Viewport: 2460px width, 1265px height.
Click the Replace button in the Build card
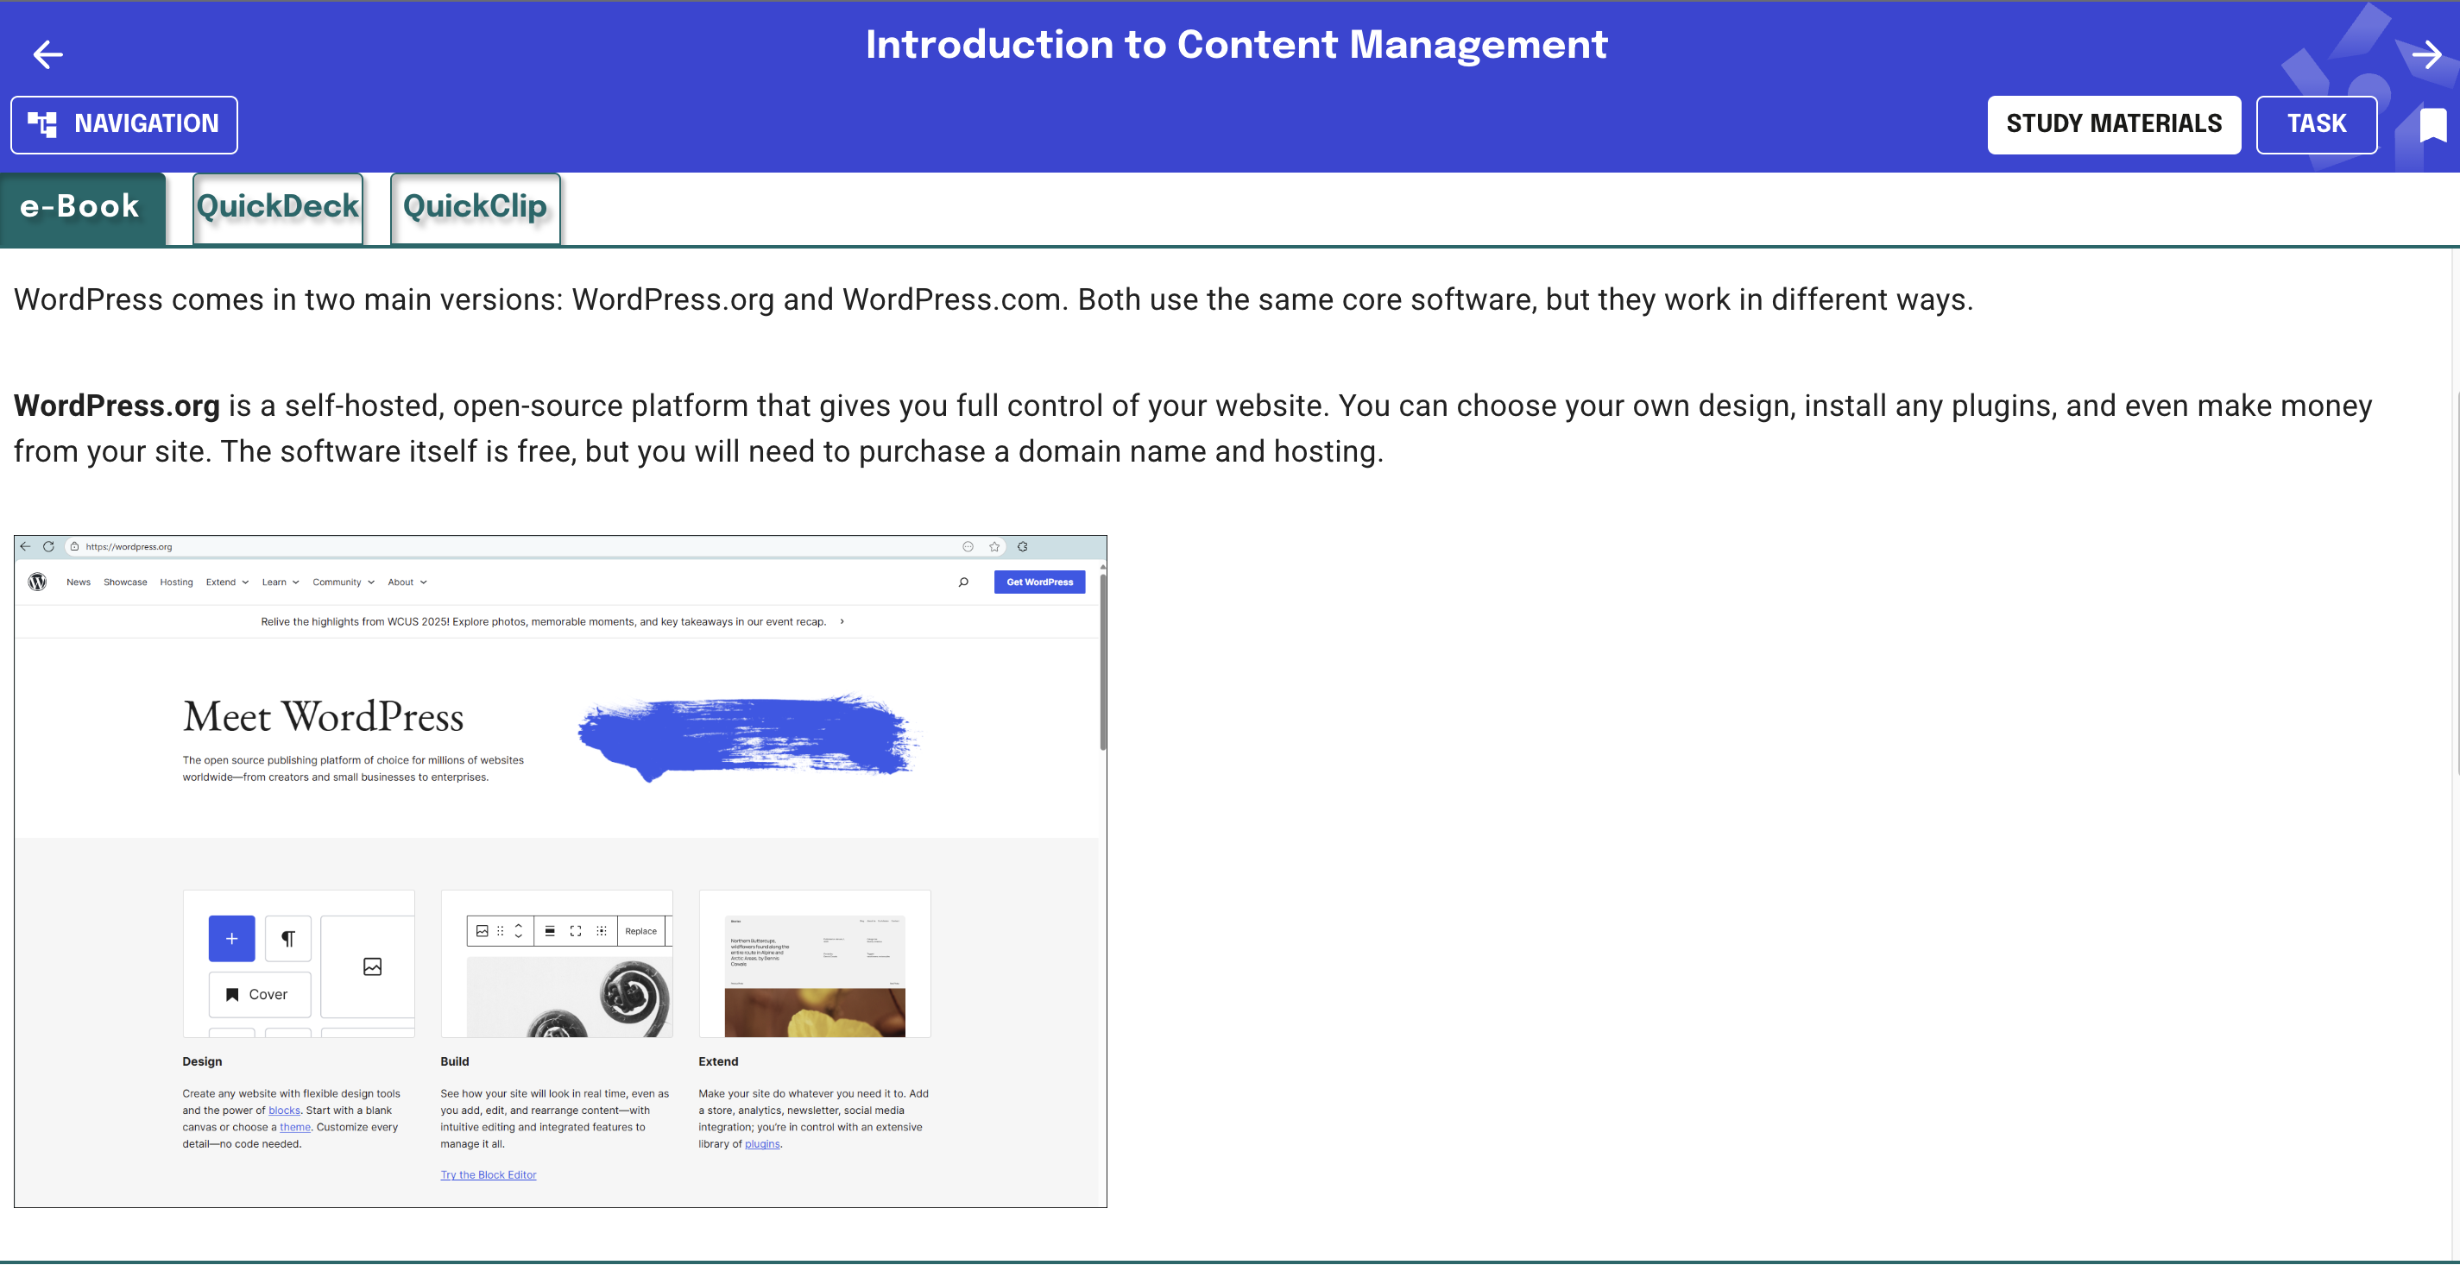640,931
